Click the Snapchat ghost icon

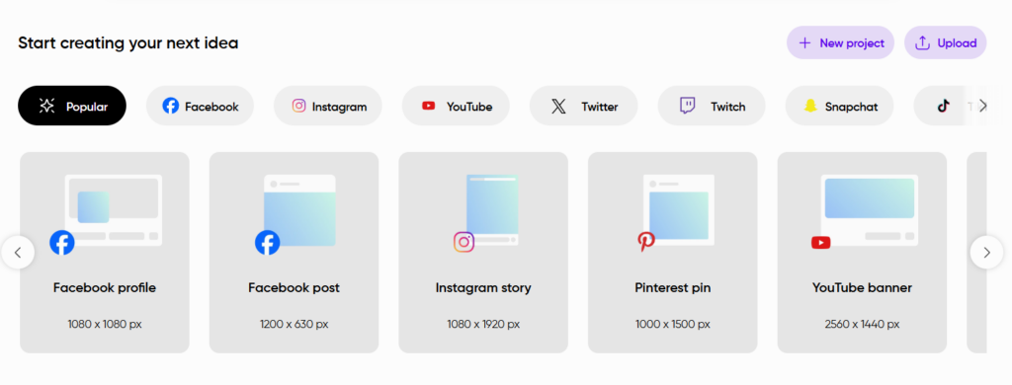point(810,107)
